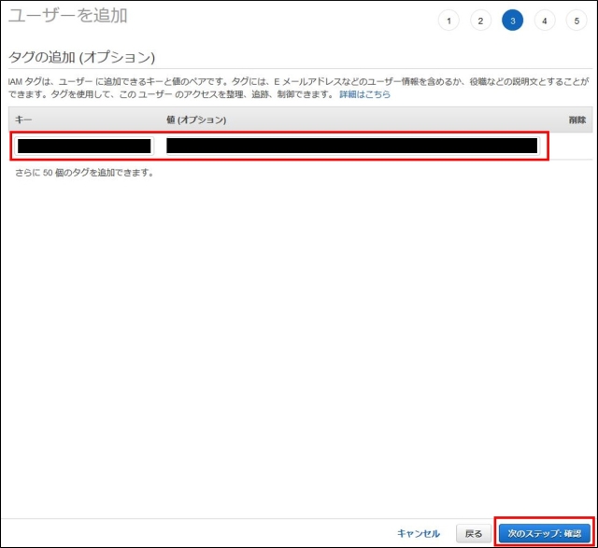Click the ユーザーを追加 page title

tap(68, 16)
